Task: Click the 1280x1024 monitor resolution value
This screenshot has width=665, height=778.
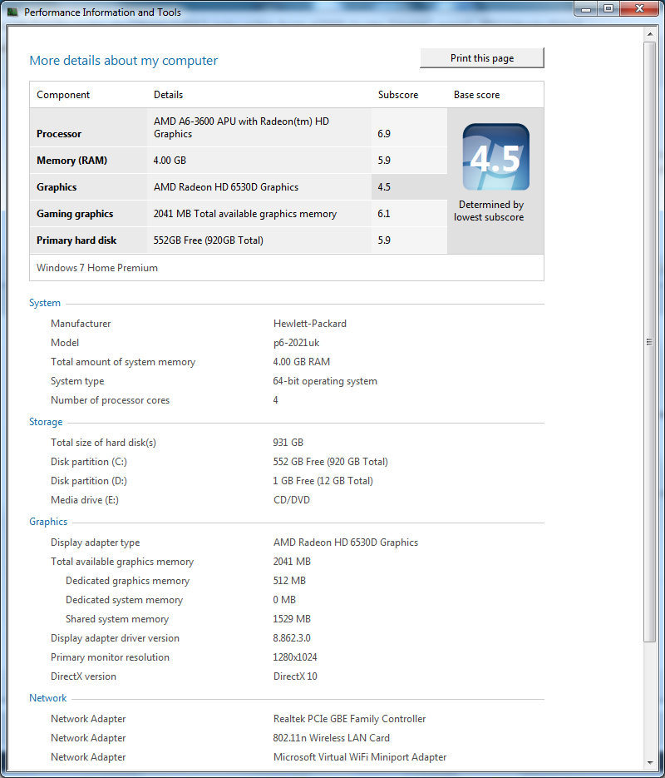Action: point(295,657)
